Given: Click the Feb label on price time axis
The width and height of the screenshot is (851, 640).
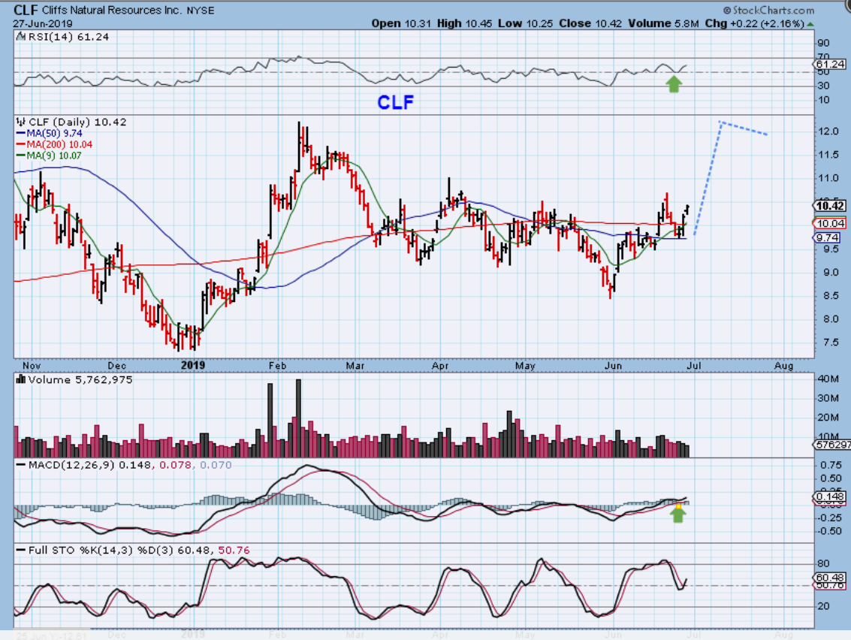Looking at the screenshot, I should pos(277,365).
